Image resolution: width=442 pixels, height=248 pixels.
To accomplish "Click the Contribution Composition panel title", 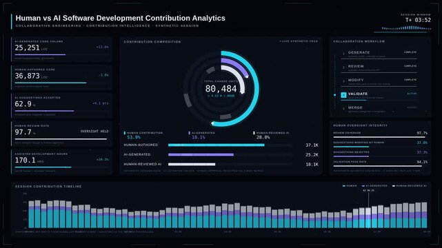I will pyautogui.click(x=152, y=41).
